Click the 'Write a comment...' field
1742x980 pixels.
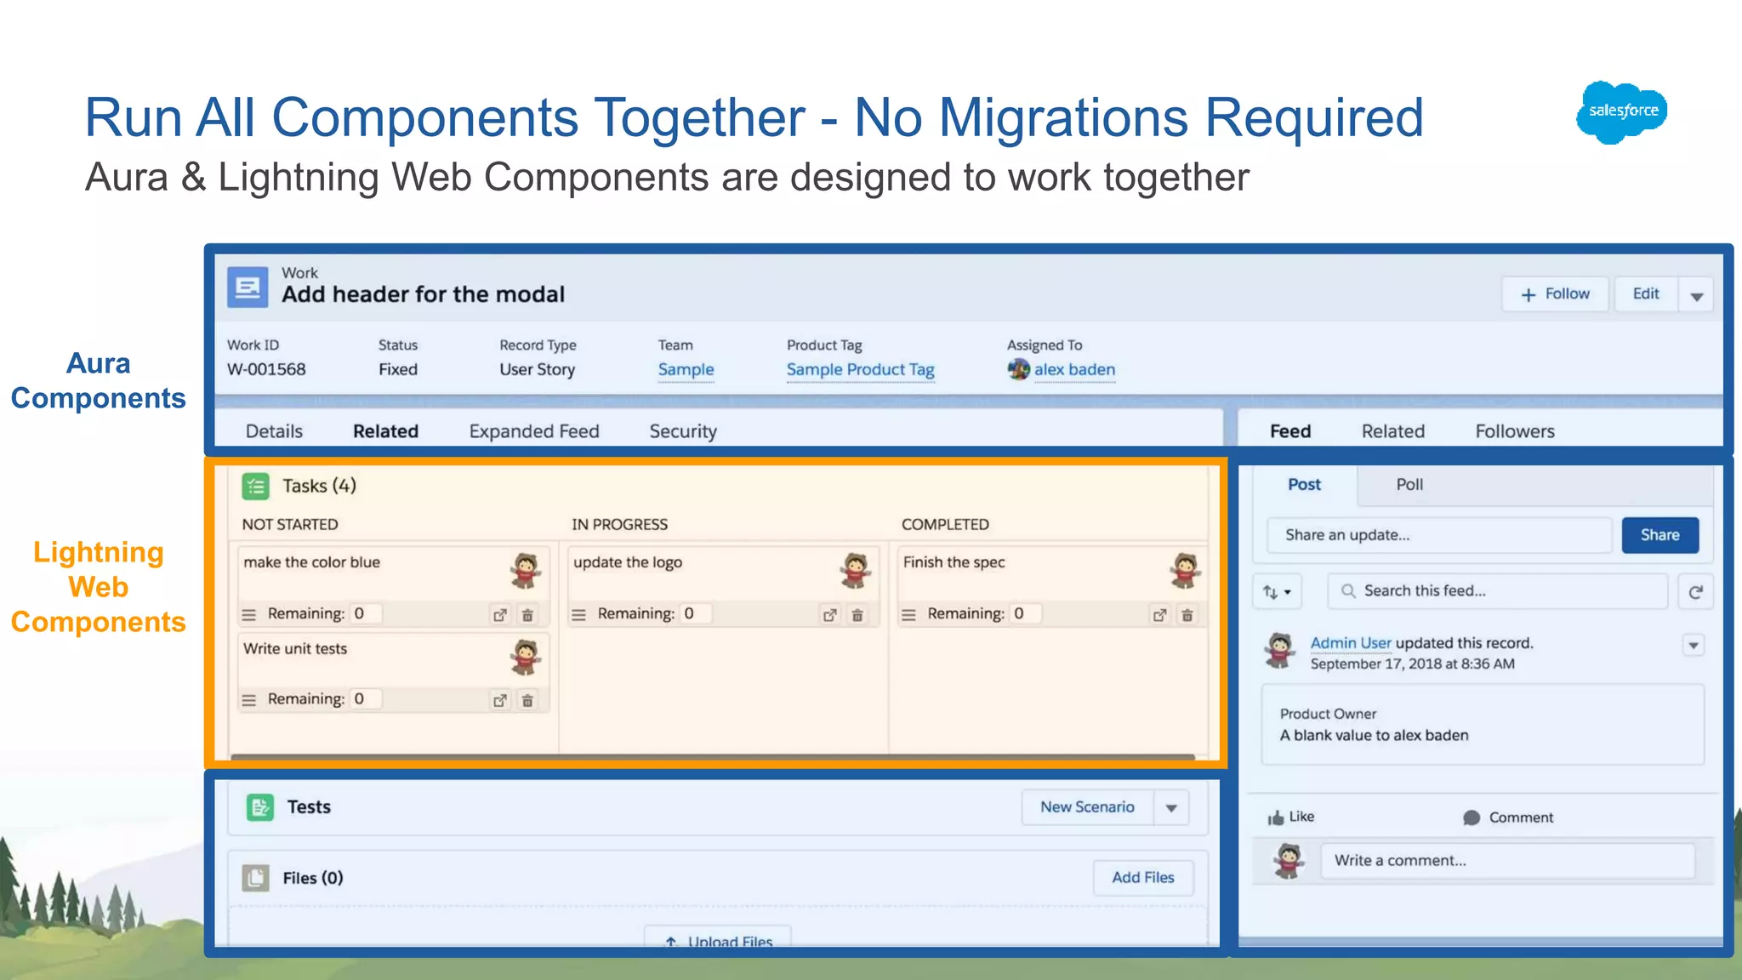tap(1508, 861)
